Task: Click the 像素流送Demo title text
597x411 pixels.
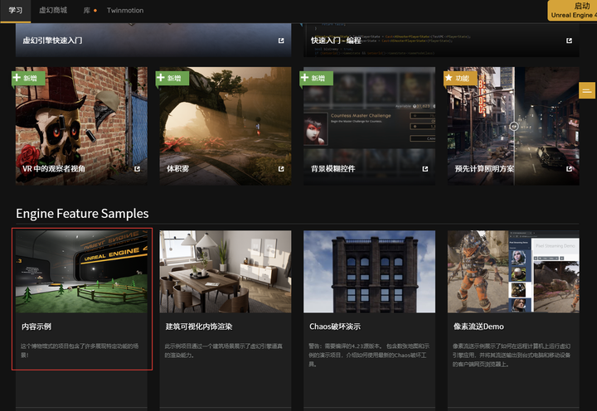Action: (x=478, y=326)
